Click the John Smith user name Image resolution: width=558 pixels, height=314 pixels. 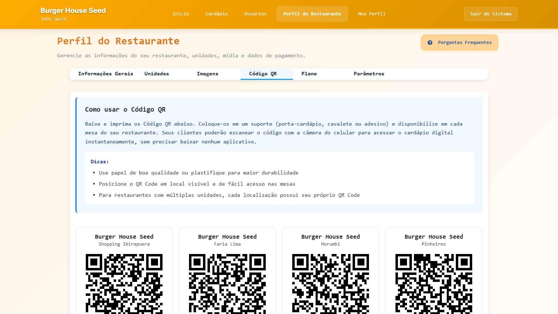pyautogui.click(x=53, y=19)
